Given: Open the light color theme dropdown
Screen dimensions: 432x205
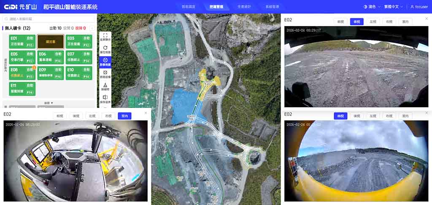Looking at the screenshot, I should click(x=372, y=7).
